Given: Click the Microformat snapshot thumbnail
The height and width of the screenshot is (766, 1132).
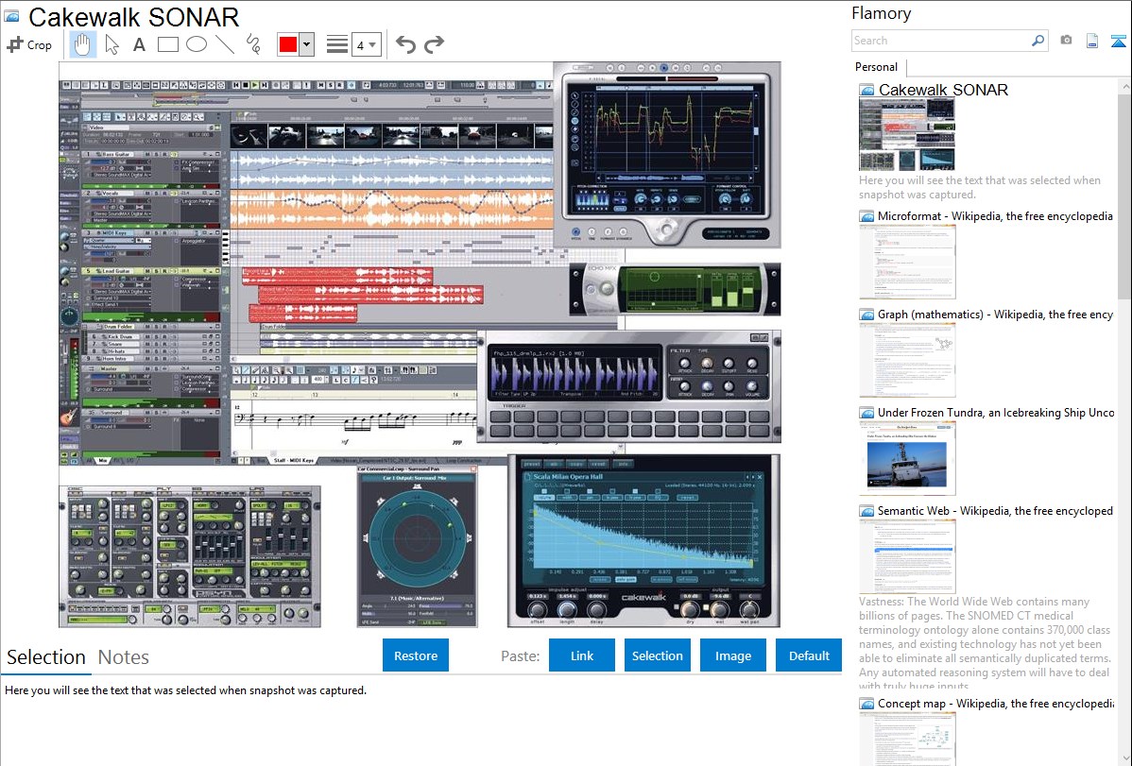Looking at the screenshot, I should pos(907,262).
